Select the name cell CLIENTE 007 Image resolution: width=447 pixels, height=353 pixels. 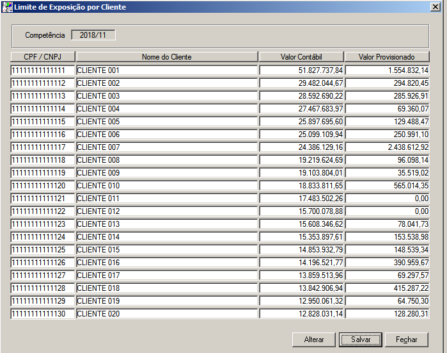[x=167, y=147]
